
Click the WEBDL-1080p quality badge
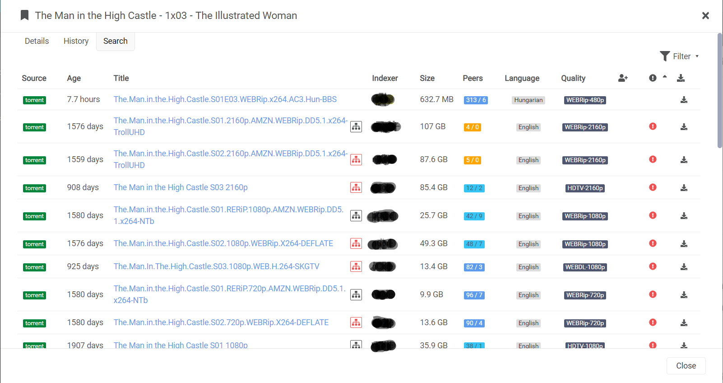pos(585,267)
